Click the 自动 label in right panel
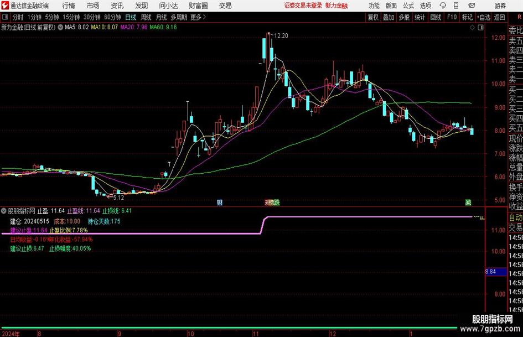This screenshot has width=523, height=337. click(516, 217)
